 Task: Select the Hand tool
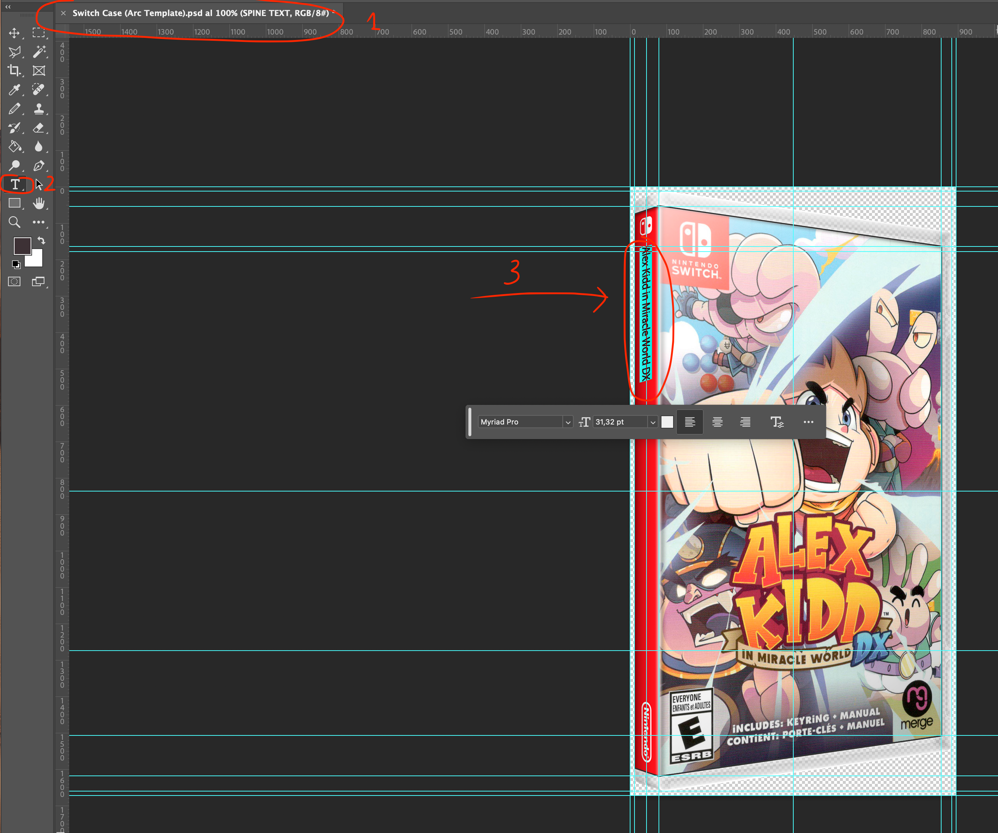pyautogui.click(x=39, y=203)
